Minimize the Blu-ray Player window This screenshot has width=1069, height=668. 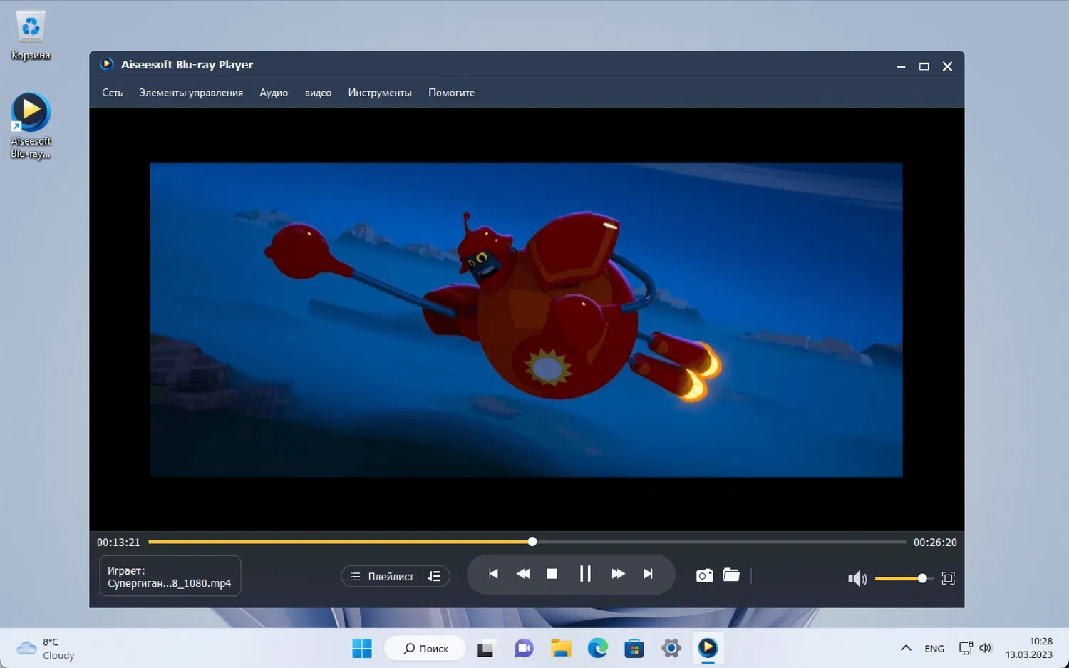(x=901, y=66)
